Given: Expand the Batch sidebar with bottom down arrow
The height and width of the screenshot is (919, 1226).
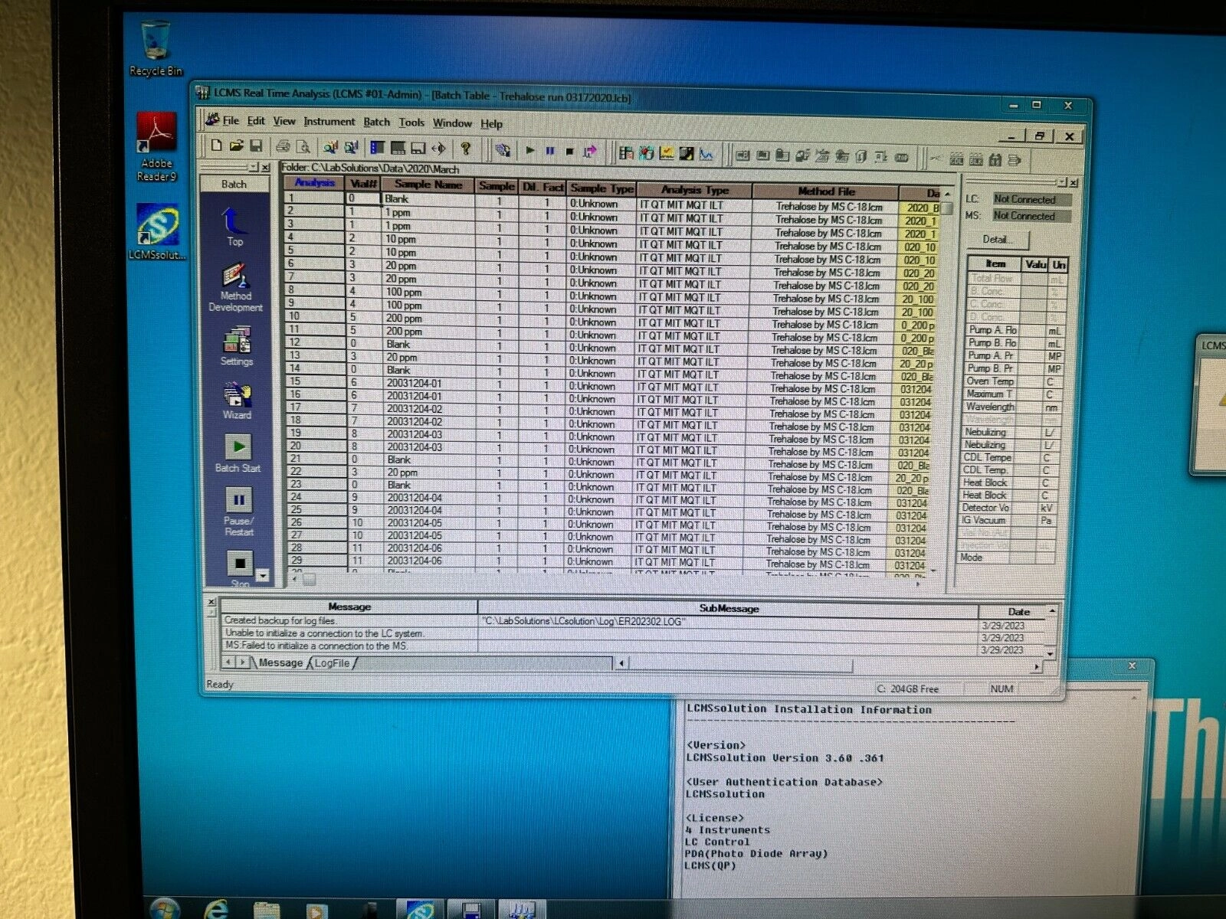Looking at the screenshot, I should tap(263, 576).
